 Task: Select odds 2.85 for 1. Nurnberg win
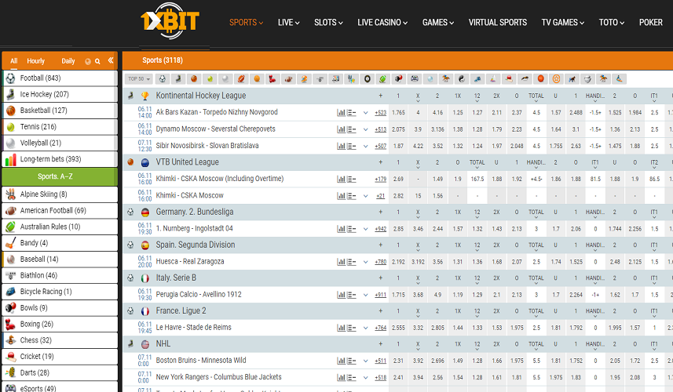click(x=398, y=229)
